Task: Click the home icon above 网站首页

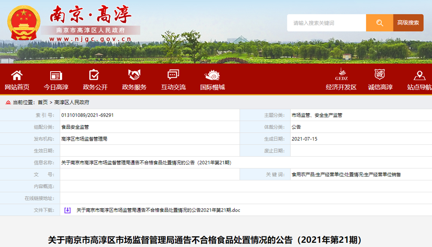Action: tap(17, 75)
